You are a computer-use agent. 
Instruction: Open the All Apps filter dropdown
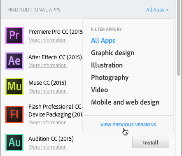point(157,10)
